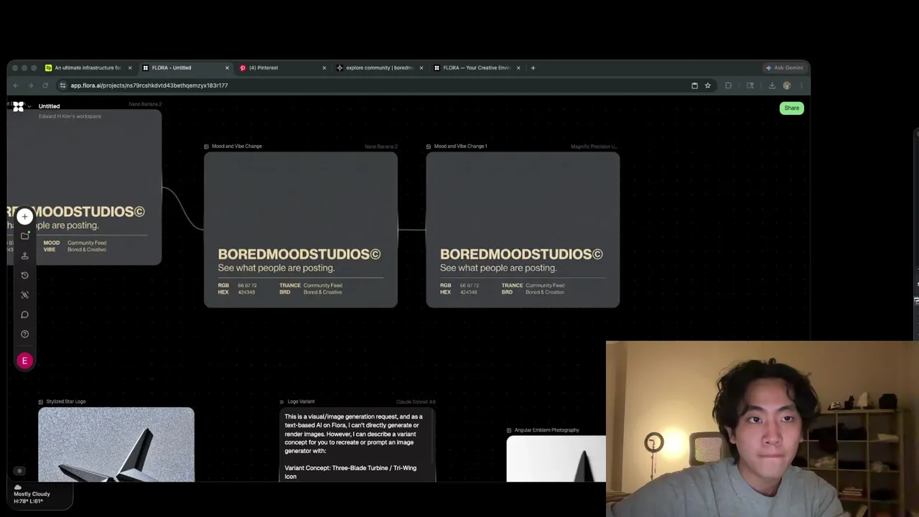Click the Mood and Vibe Change node title
Screen dimensions: 919x517
click(x=237, y=146)
